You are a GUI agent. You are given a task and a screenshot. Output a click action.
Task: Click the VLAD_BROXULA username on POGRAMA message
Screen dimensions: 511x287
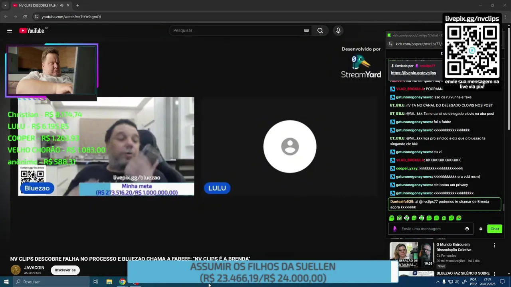[410, 89]
